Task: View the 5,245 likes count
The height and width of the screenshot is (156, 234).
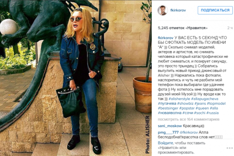Action: click(183, 28)
